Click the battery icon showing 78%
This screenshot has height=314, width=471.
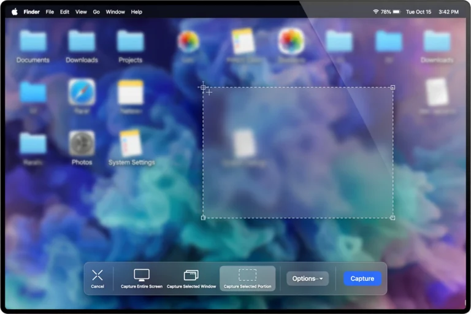point(397,12)
